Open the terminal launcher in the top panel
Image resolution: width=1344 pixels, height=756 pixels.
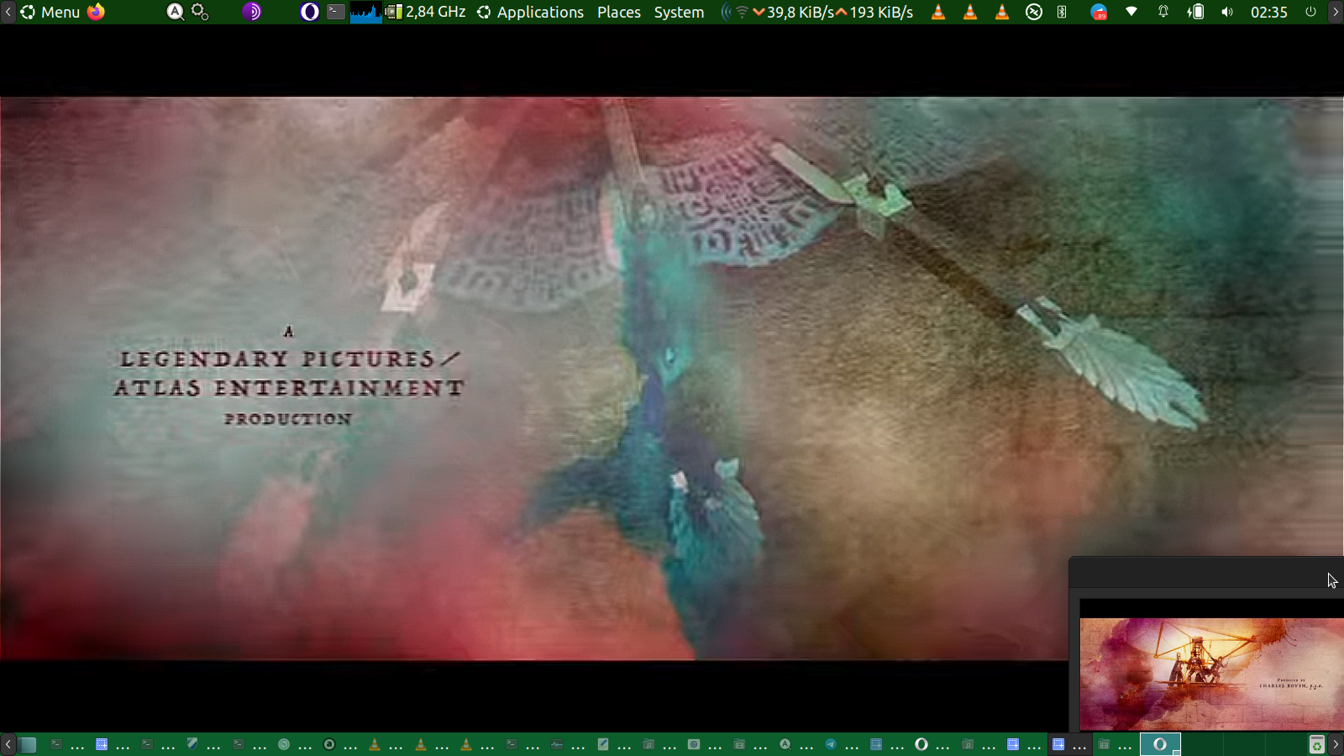[x=335, y=12]
